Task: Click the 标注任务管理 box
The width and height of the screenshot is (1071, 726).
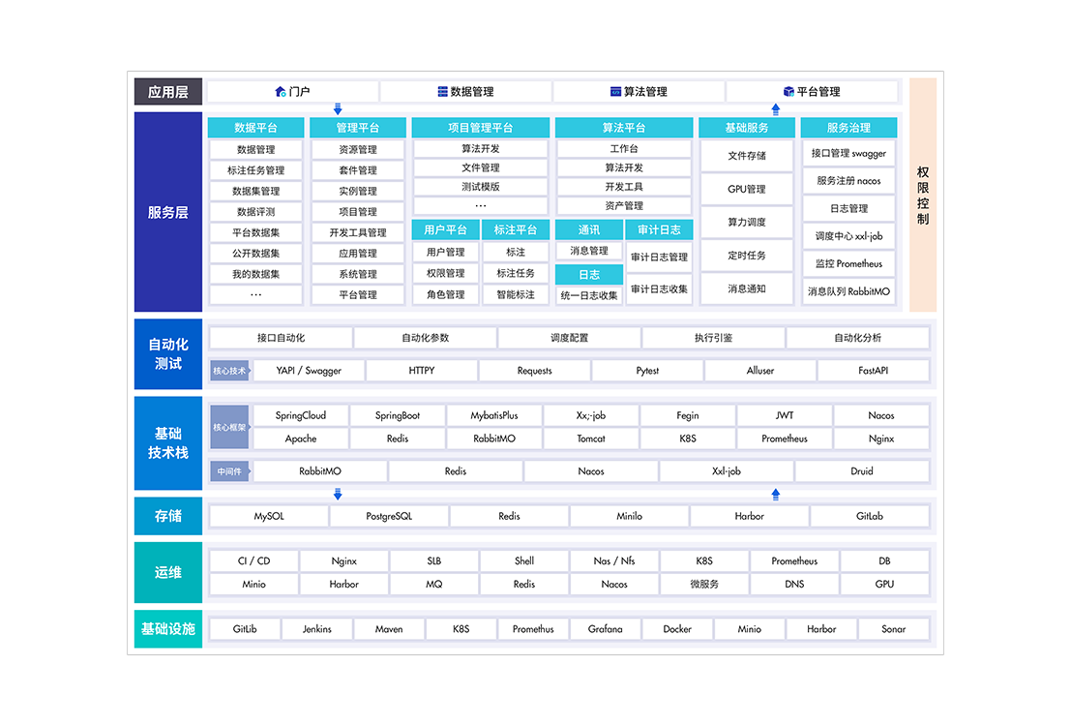Action: (256, 170)
